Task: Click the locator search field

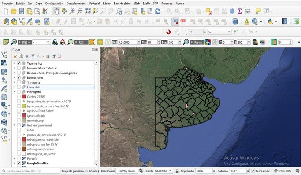Action: [x=30, y=171]
